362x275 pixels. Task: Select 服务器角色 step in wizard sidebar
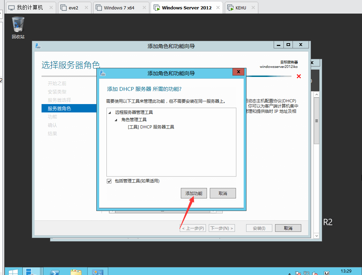(x=69, y=108)
